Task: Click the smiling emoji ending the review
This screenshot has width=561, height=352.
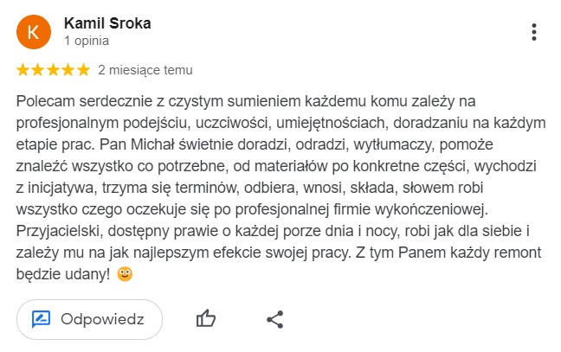Action: tap(126, 274)
